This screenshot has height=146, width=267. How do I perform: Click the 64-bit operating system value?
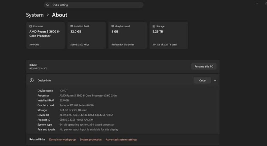(x=87, y=125)
